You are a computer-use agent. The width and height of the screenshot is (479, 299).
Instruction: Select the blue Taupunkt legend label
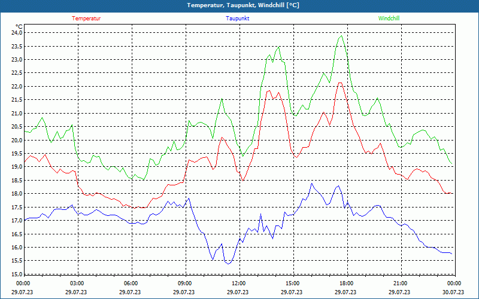click(238, 19)
